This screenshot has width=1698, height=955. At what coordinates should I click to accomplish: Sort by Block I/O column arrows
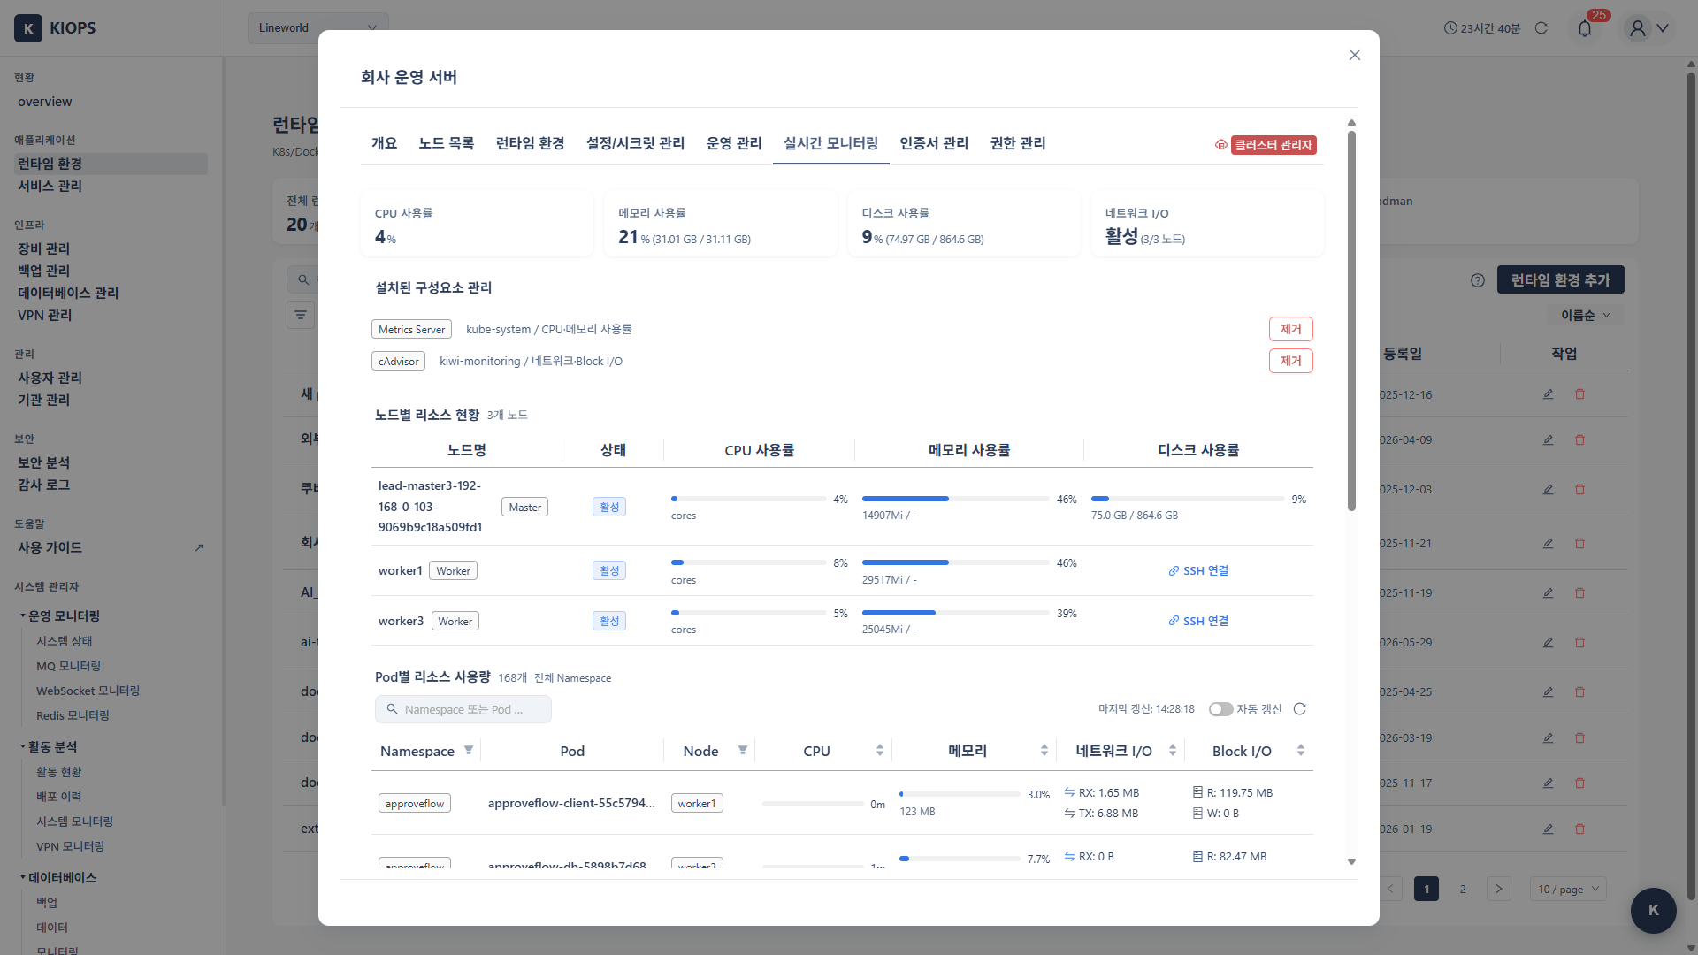pos(1301,751)
